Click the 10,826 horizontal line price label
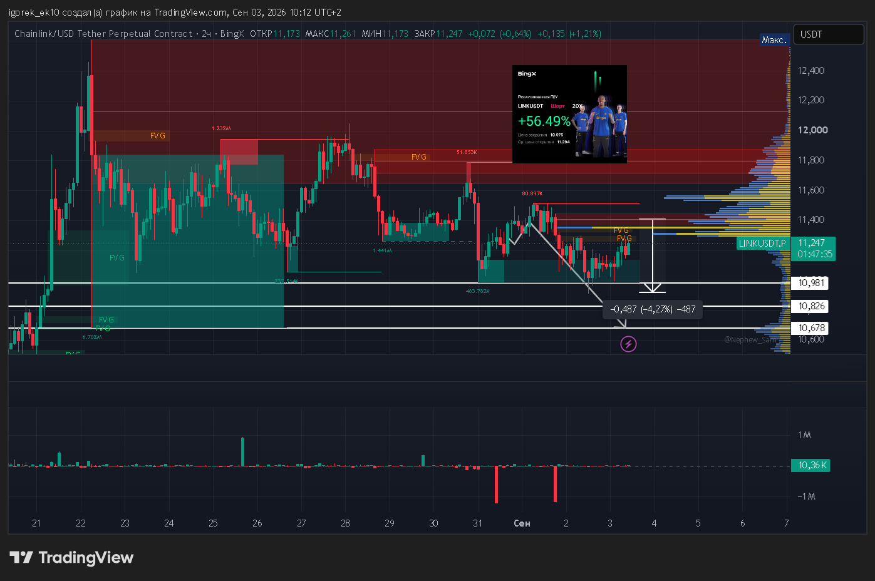 point(811,306)
